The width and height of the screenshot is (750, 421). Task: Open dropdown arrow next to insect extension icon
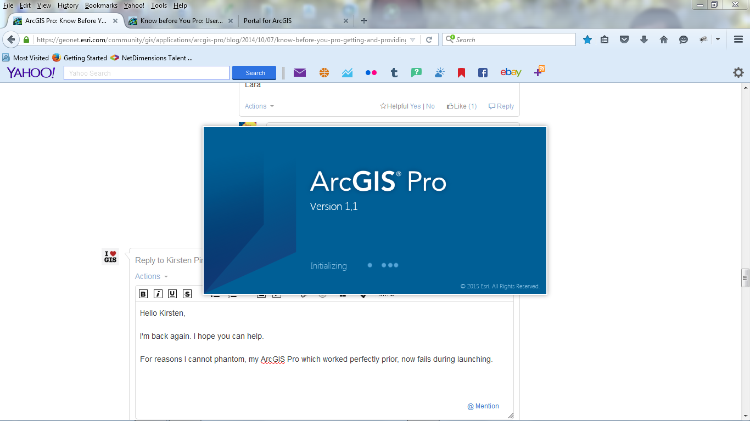718,39
